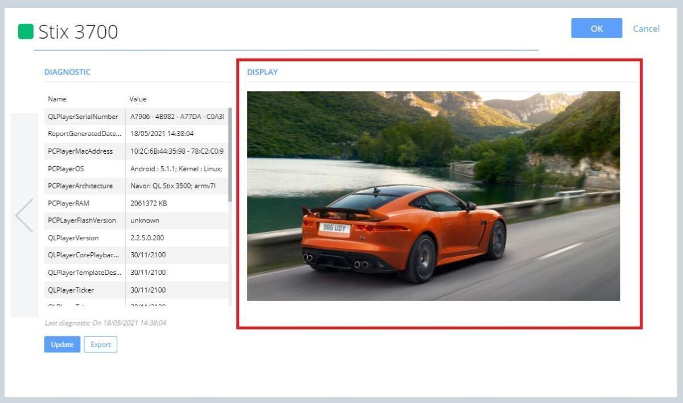Click the green status square beside Stix 3700
The image size is (683, 403).
point(26,32)
